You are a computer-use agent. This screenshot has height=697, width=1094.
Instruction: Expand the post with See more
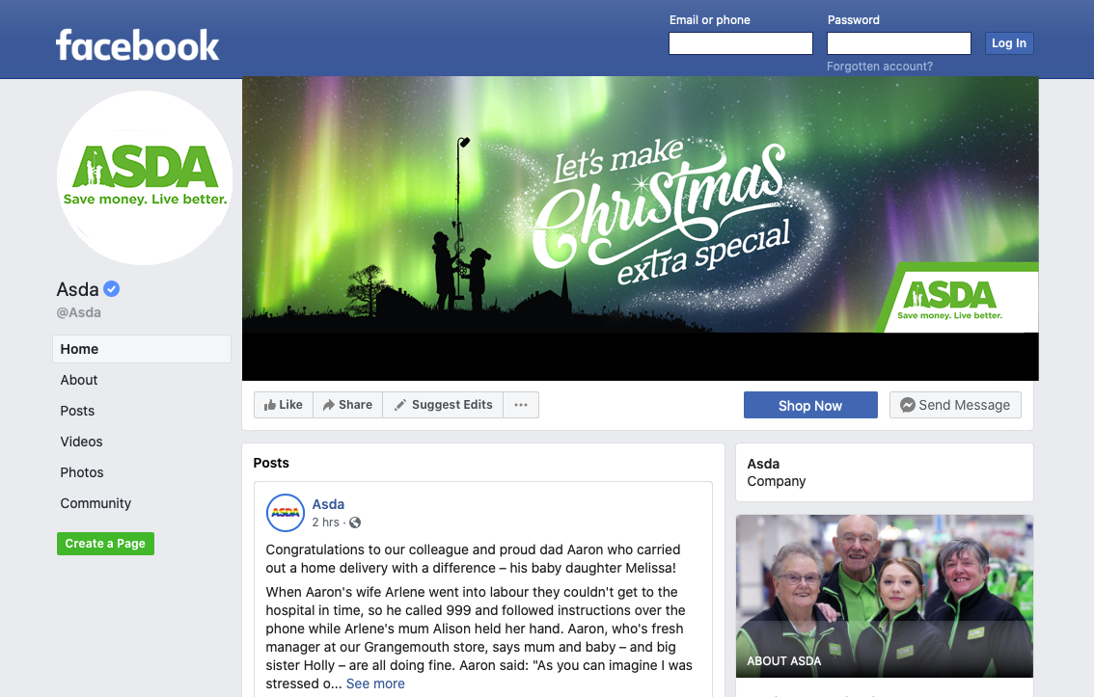(x=375, y=684)
